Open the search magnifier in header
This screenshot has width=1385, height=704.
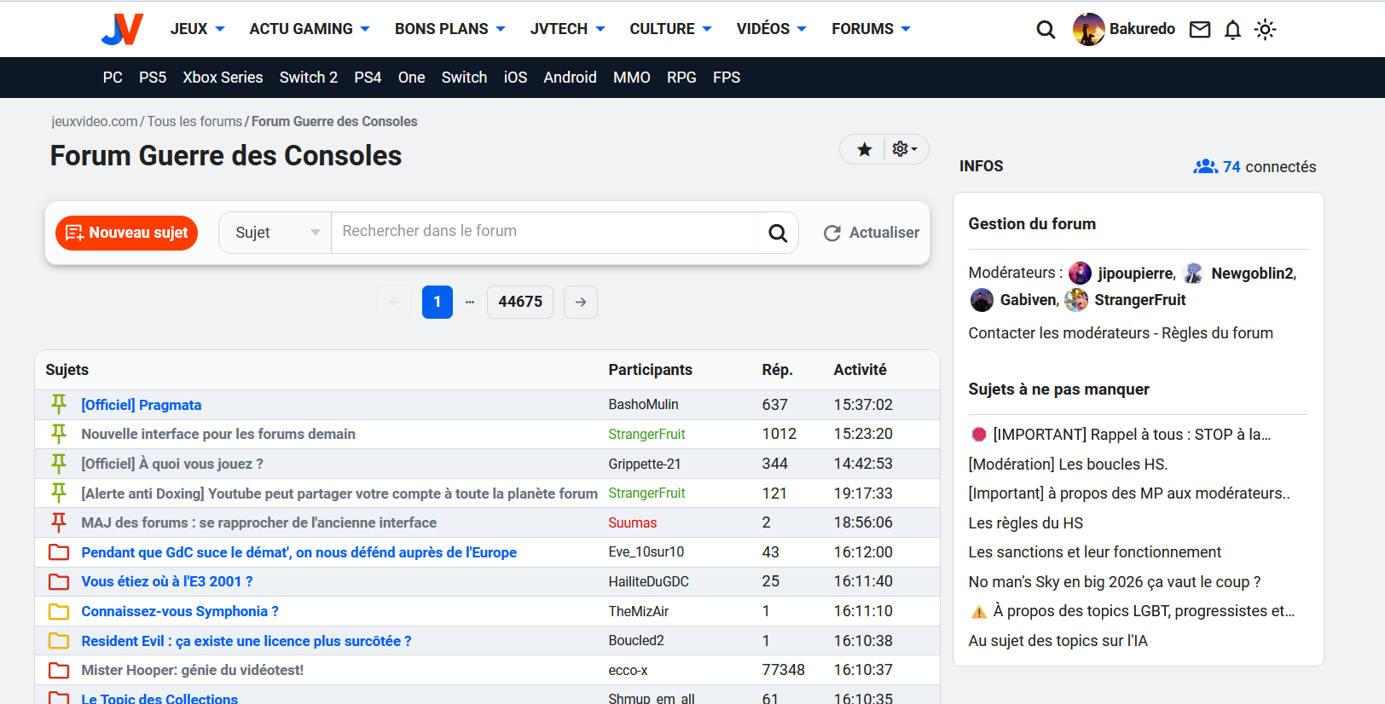click(1046, 30)
